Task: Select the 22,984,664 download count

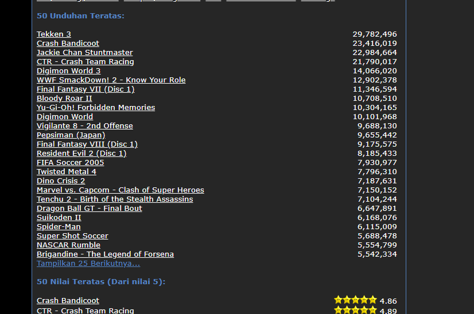Action: point(375,53)
